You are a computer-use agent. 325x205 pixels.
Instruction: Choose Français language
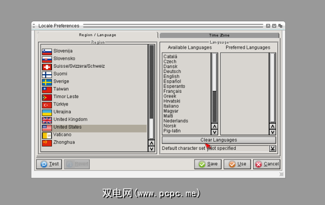tap(173, 91)
